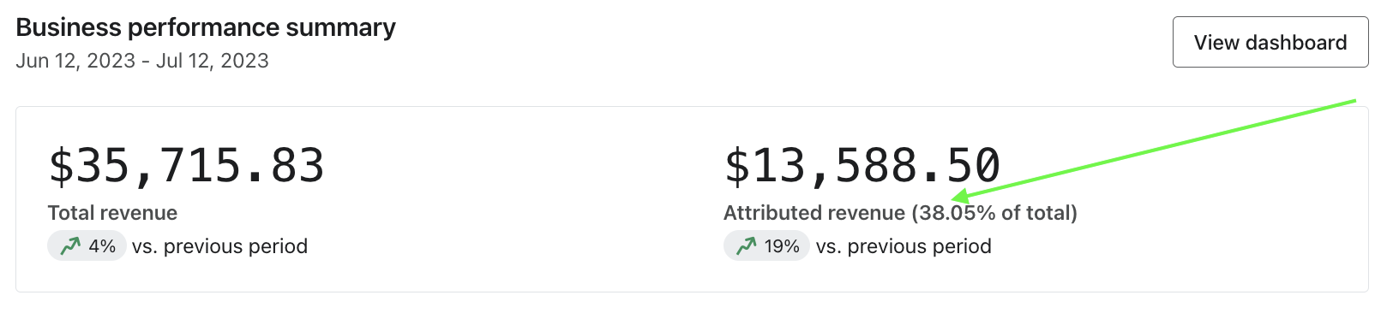The height and width of the screenshot is (313, 1387).
Task: Click the dollar sign of the total revenue
Action: coord(61,165)
